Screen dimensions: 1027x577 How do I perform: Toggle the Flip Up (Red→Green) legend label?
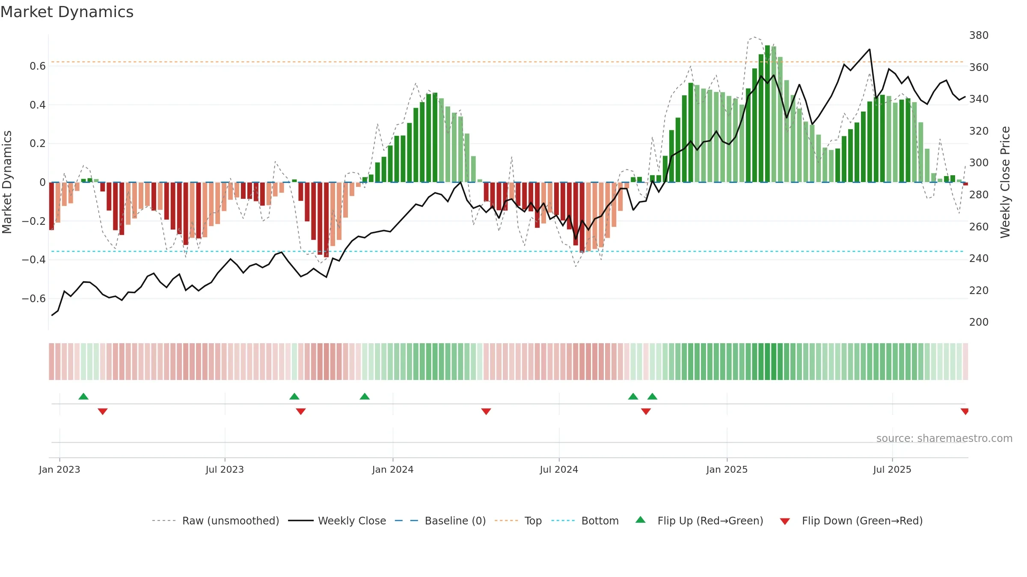tap(710, 521)
